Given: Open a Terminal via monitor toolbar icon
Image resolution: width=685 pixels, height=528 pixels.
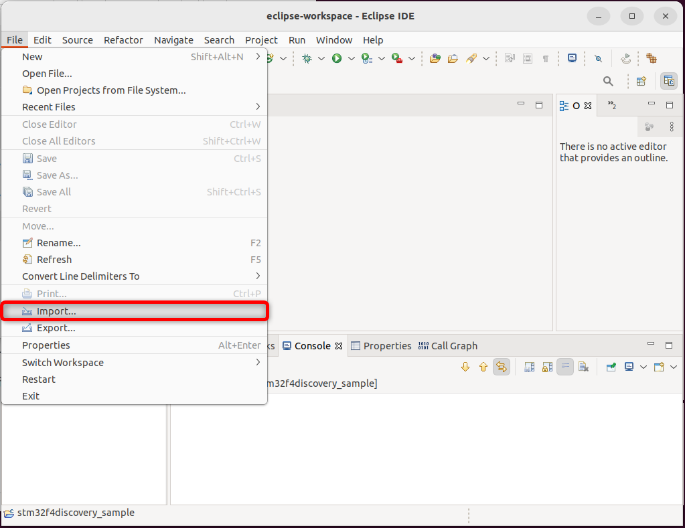Looking at the screenshot, I should [572, 58].
